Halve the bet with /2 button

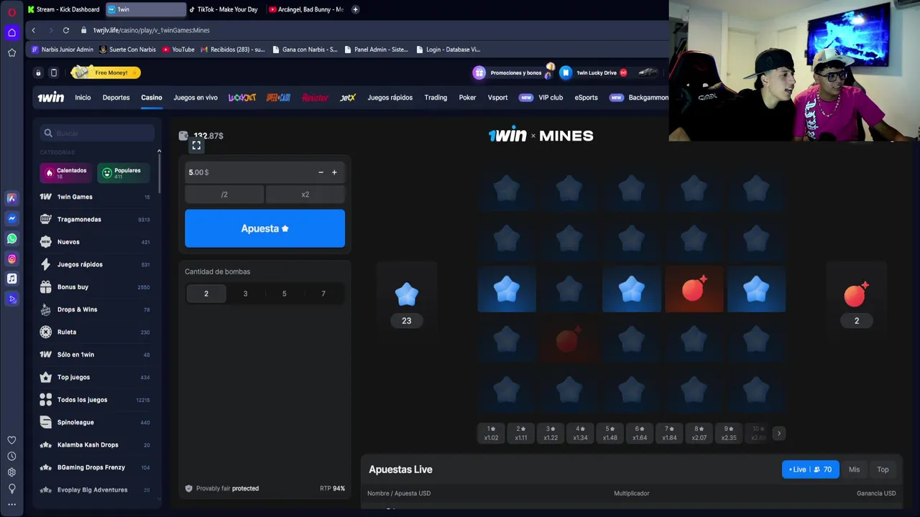(224, 195)
